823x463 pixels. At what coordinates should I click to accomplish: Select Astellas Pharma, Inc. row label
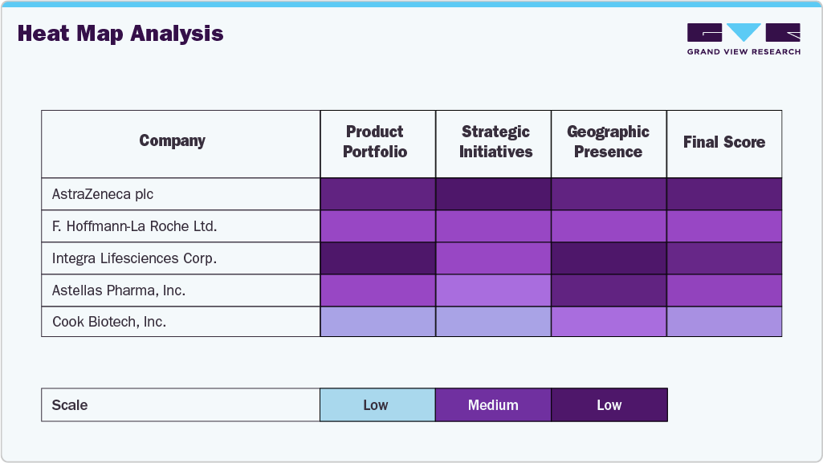pos(119,290)
